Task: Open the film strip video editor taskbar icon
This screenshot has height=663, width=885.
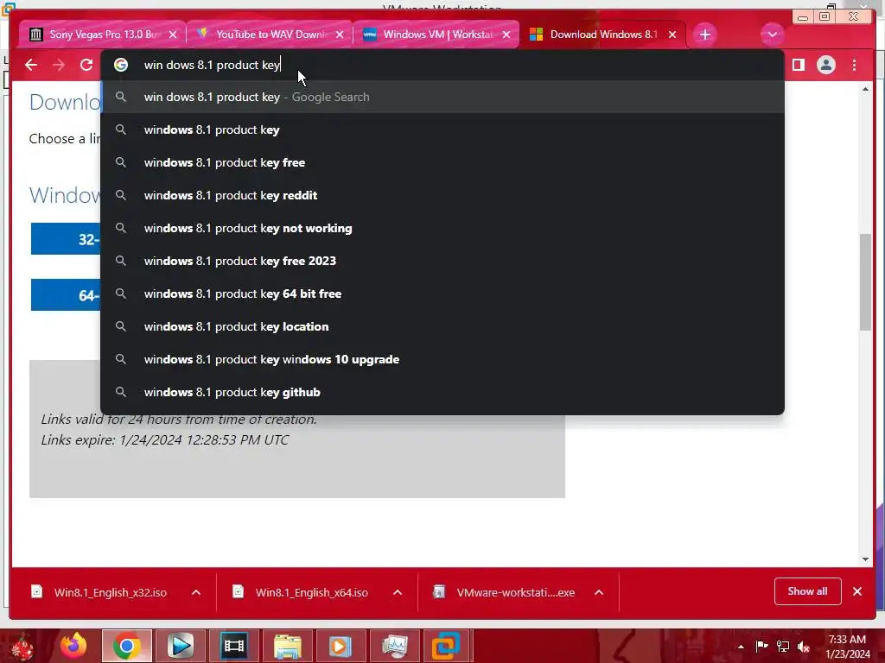Action: 234,646
